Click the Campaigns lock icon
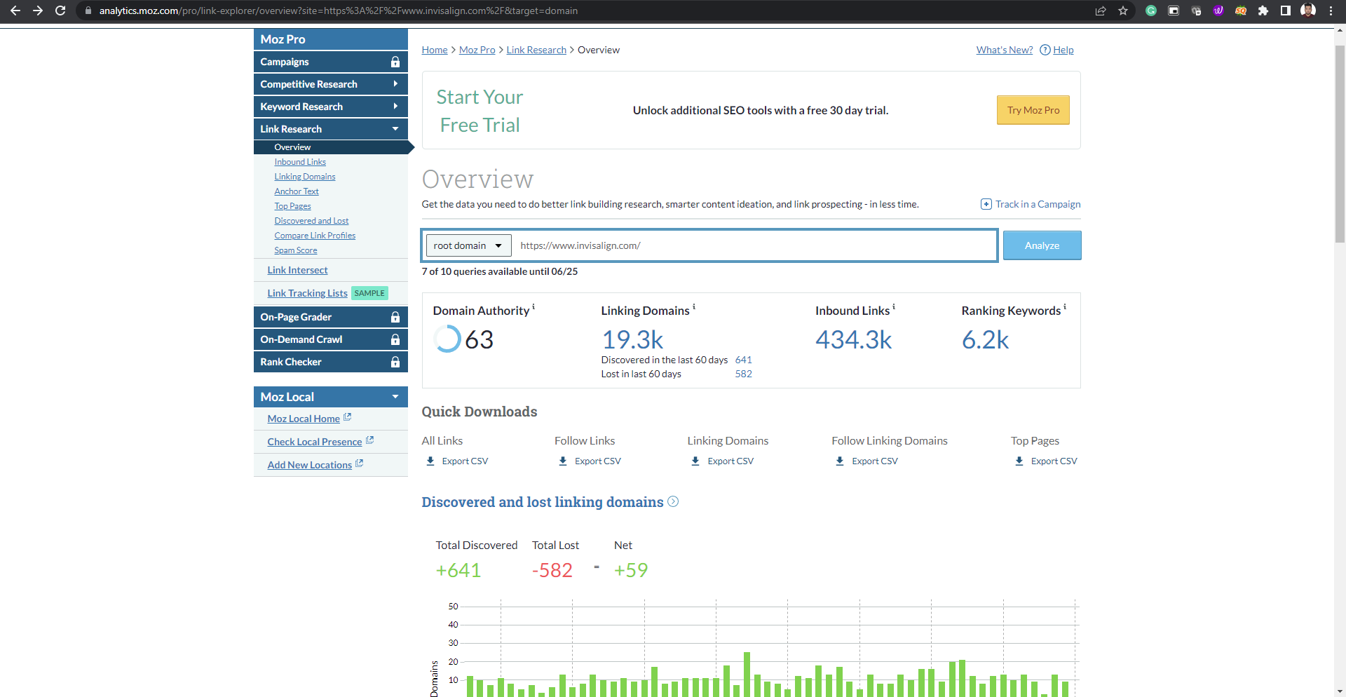 [395, 62]
